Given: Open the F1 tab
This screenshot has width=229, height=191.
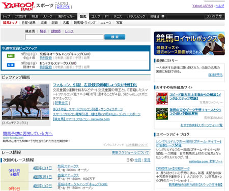Looking at the screenshot, I should 107,16.
